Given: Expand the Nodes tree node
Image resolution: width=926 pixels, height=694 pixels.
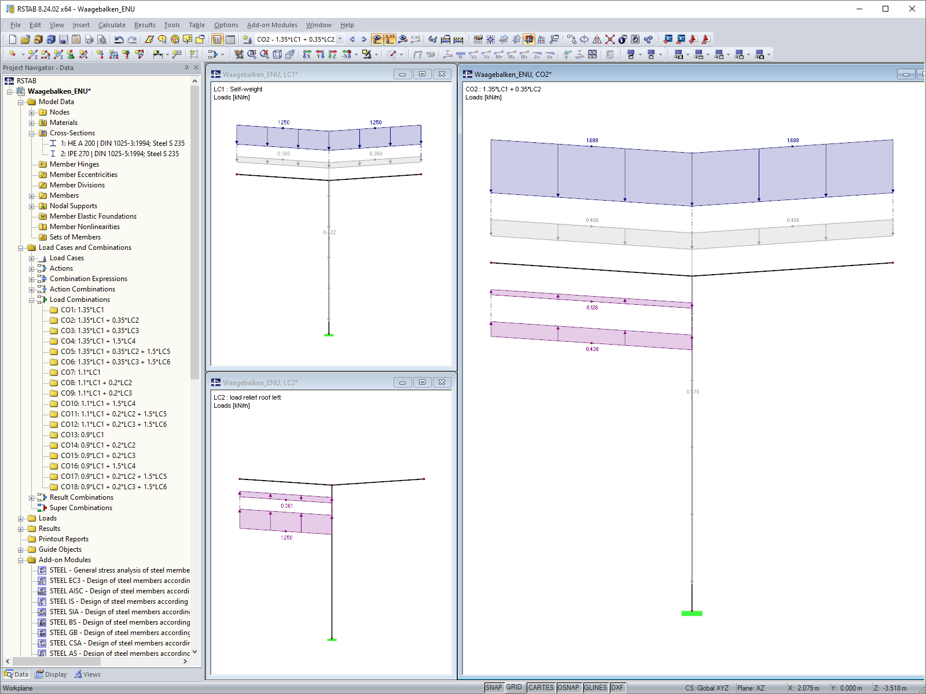Looking at the screenshot, I should coord(31,112).
